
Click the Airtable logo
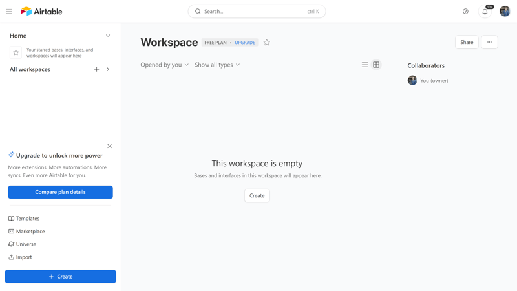pos(41,11)
